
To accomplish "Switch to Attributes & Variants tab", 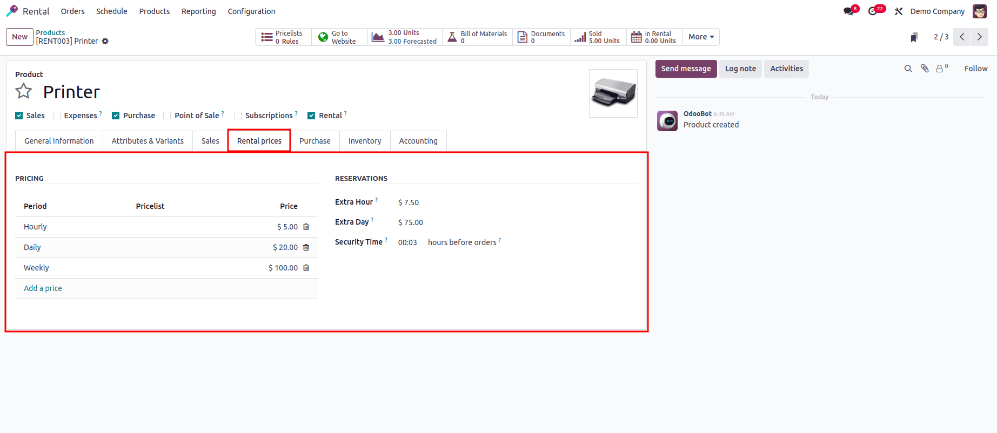I will pyautogui.click(x=148, y=141).
